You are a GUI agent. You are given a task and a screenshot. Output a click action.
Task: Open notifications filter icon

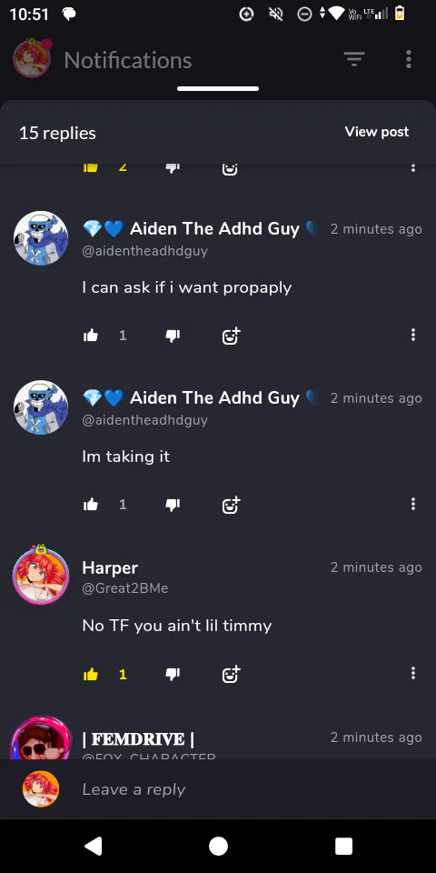coord(353,58)
